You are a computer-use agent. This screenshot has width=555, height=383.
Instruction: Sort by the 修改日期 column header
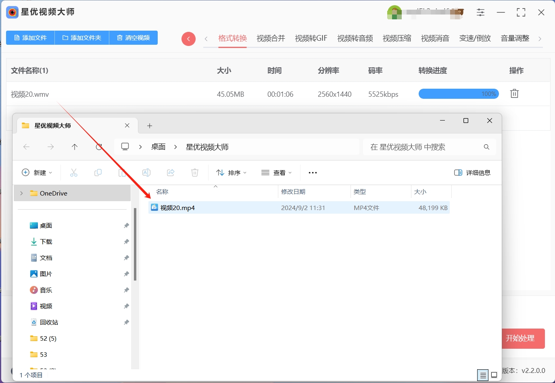pyautogui.click(x=293, y=192)
